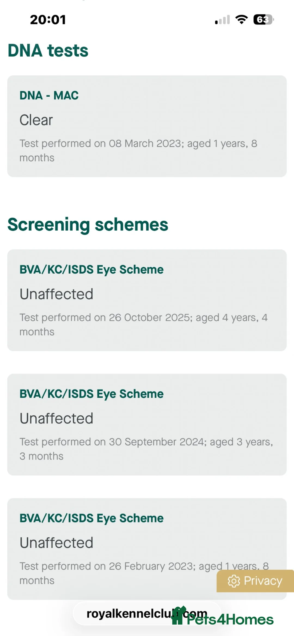
Task: Tap the Privacy gear icon
Action: click(x=234, y=581)
